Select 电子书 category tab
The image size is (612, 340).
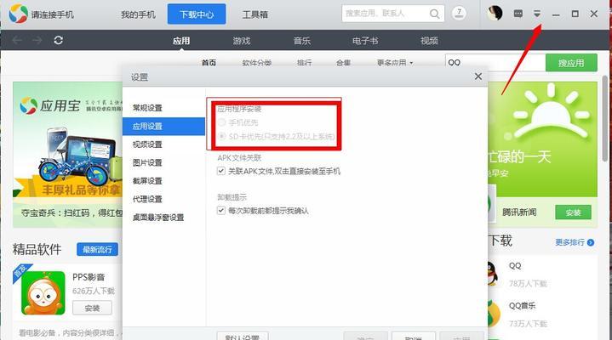tap(365, 41)
